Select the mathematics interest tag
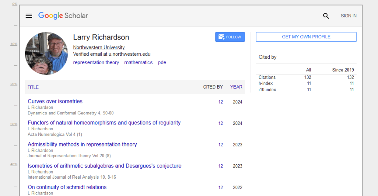This screenshot has height=196, width=378. pyautogui.click(x=138, y=63)
